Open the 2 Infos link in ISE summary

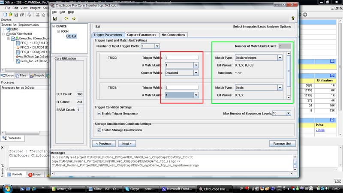point(320,130)
